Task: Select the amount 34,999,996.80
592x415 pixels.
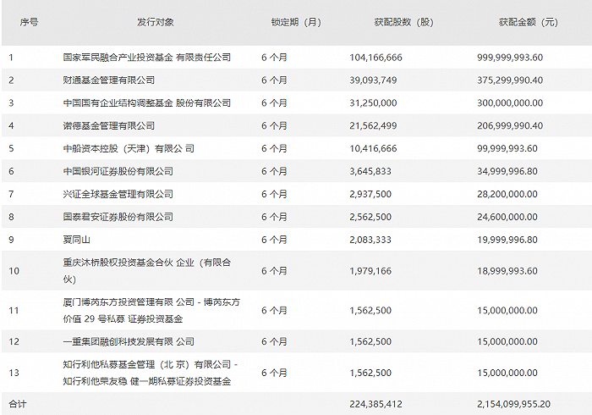Action: point(507,171)
